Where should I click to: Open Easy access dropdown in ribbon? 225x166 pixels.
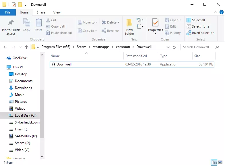coord(140,26)
